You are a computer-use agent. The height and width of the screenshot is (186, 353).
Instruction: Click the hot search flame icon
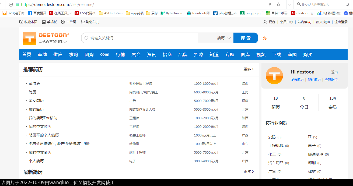click(265, 38)
